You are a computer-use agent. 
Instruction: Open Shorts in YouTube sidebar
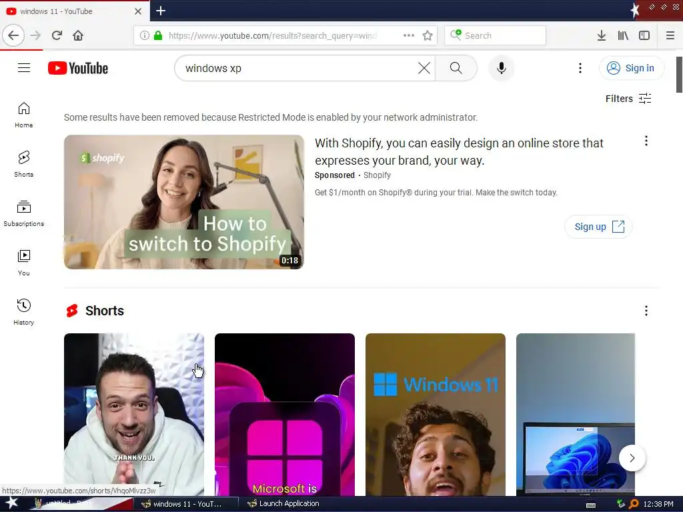tap(23, 165)
